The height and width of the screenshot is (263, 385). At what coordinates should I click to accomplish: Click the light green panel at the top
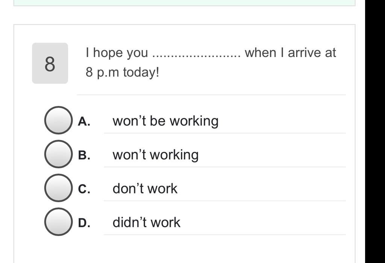(x=184, y=3)
